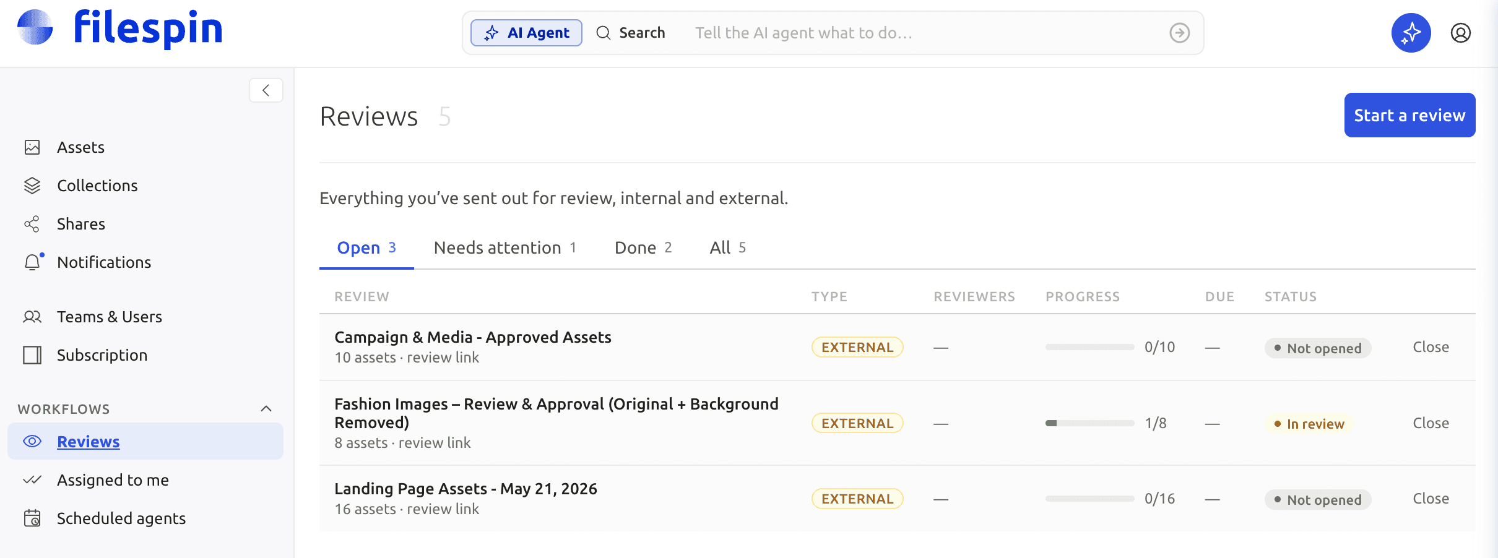Open Landing Page Assets - May 21, 2026 review

pyautogui.click(x=465, y=489)
